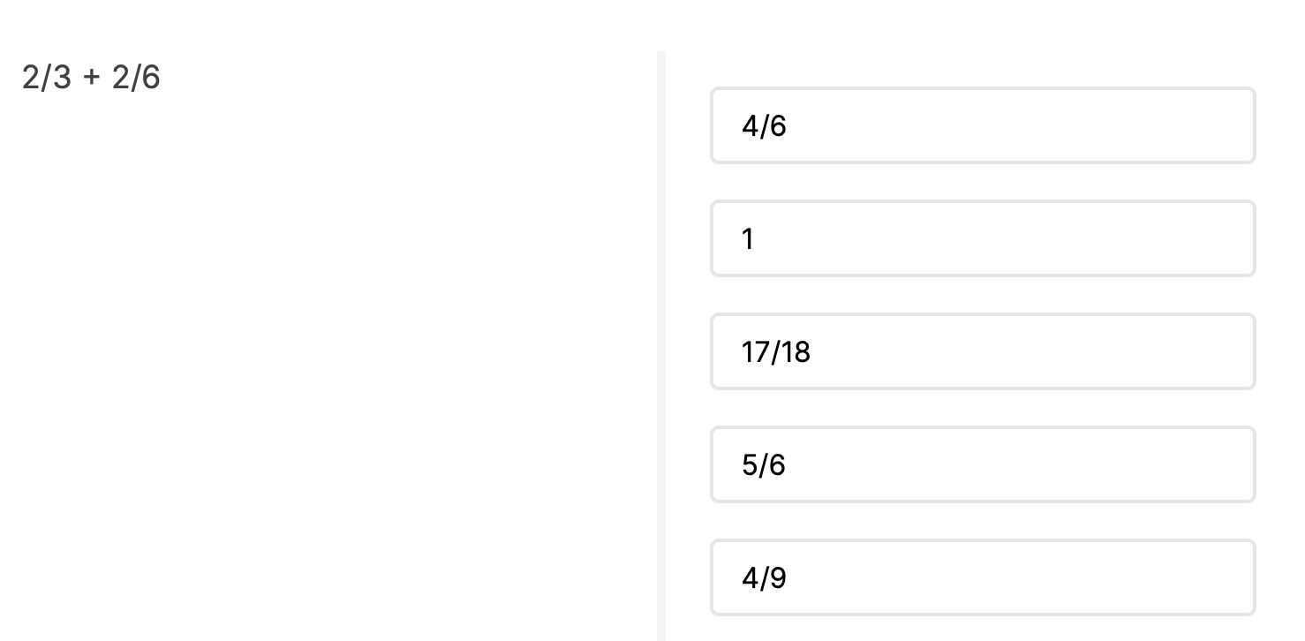
Task: Select the answer option 4/6
Action: (983, 125)
